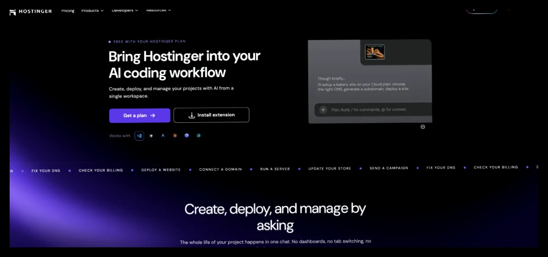This screenshot has width=548, height=257.
Task: Select the purple round terminal icon
Action: coord(187,136)
